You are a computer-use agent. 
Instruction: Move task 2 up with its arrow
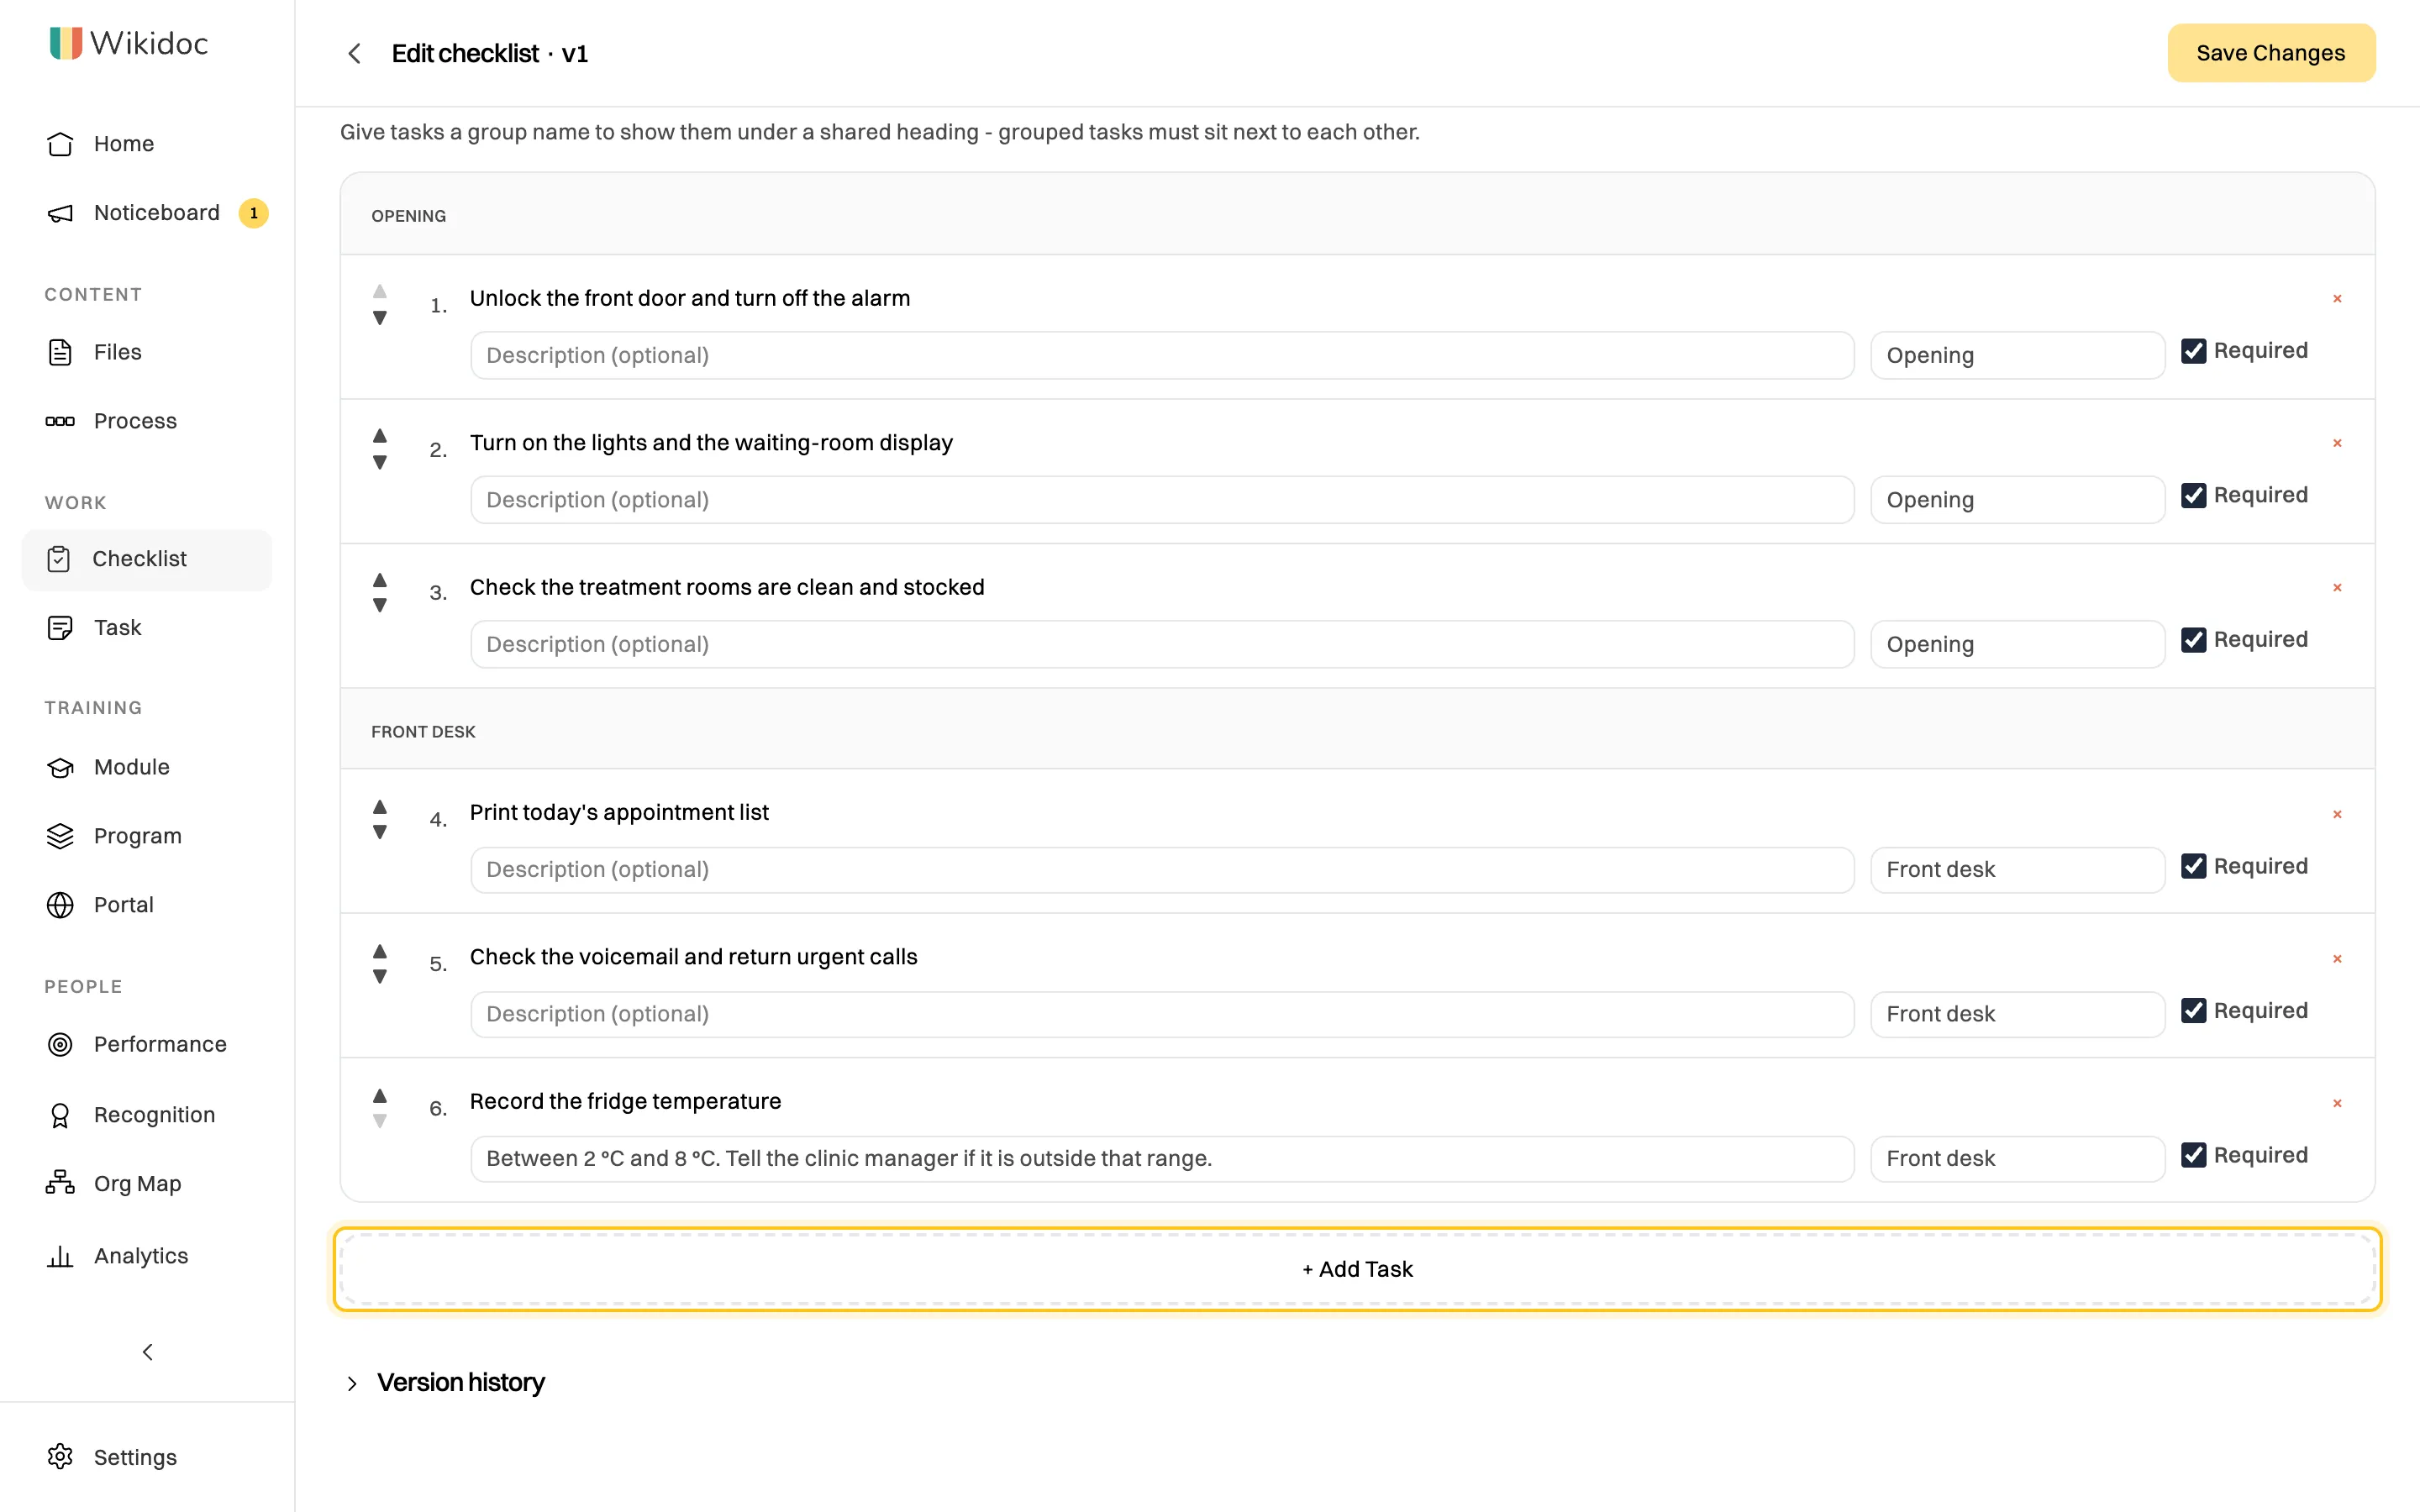[x=380, y=435]
